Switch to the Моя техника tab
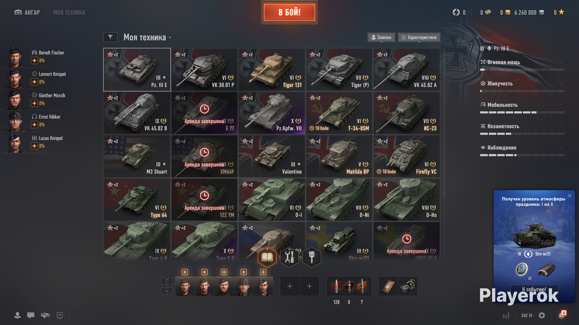The image size is (579, 325). (x=69, y=12)
